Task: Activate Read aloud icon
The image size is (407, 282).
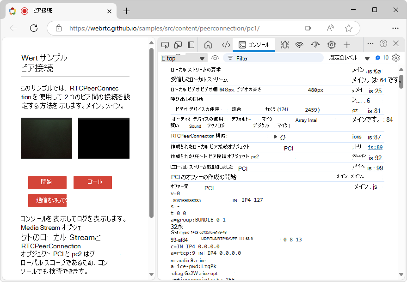Action: click(x=330, y=28)
